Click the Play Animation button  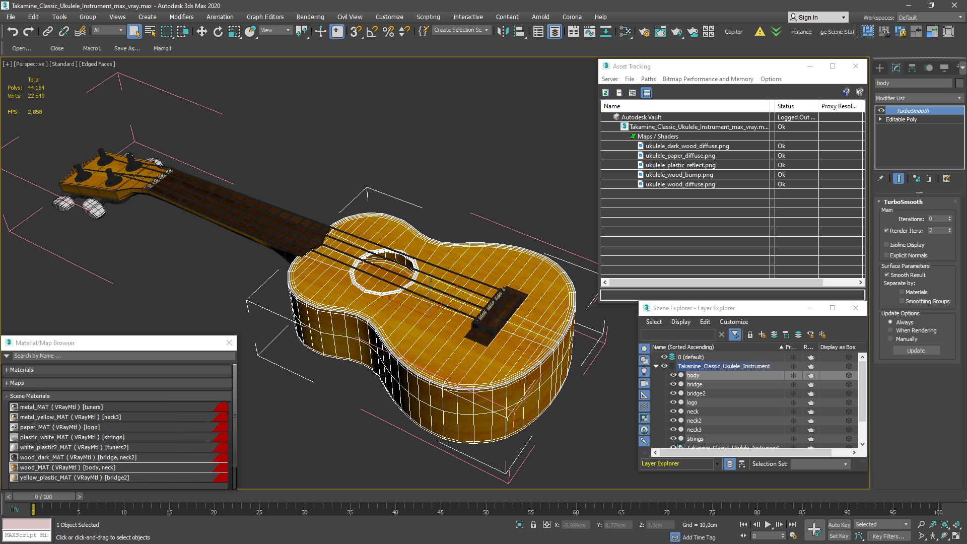tap(768, 524)
